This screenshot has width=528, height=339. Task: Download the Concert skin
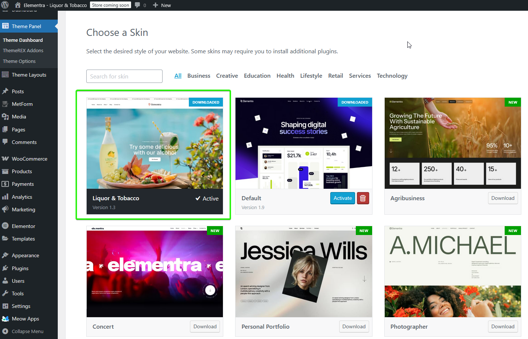point(205,326)
